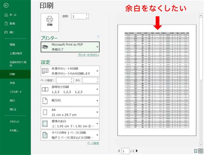The image size is (204, 155).
Task: Click the preview scrollbar down arrow
Action: 201,145
